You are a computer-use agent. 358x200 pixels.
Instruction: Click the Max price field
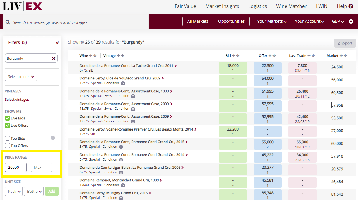(x=41, y=167)
